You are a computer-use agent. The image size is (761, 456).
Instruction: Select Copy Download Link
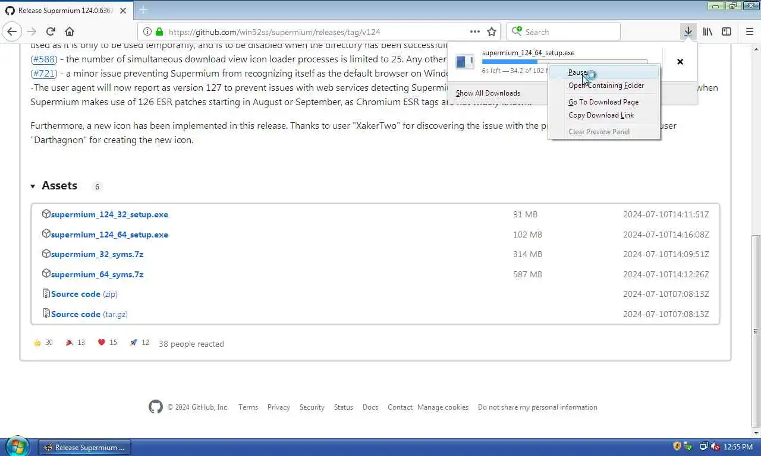click(x=604, y=115)
